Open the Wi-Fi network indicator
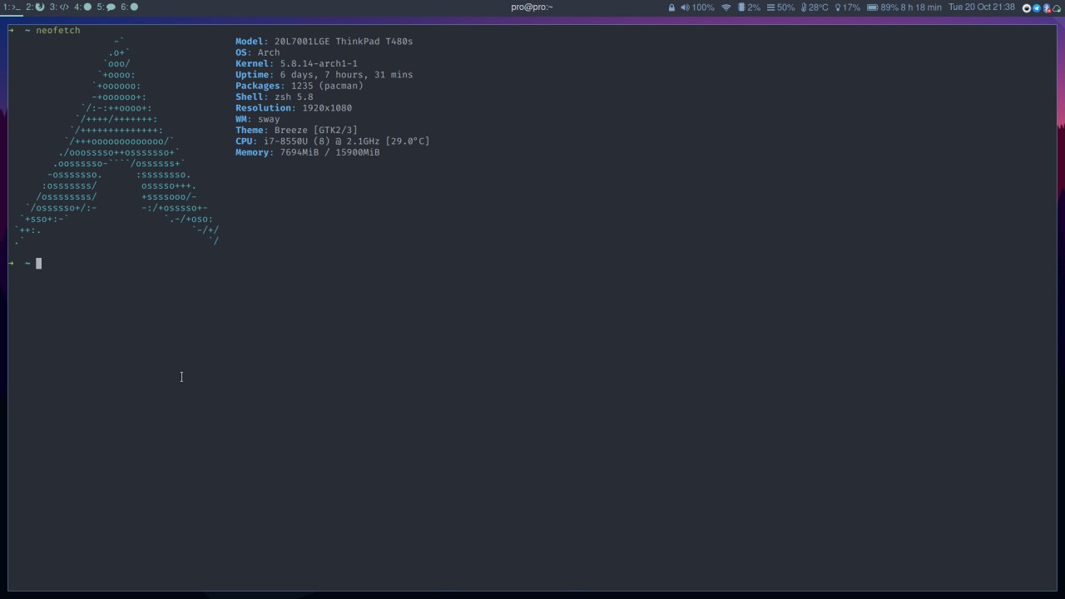This screenshot has width=1065, height=599. 726,7
